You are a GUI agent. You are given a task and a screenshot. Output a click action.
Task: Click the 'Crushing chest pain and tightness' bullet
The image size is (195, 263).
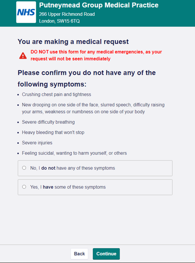click(x=56, y=94)
